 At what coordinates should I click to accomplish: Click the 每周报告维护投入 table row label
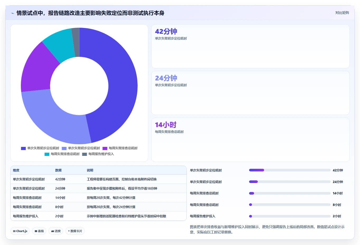[26, 216]
